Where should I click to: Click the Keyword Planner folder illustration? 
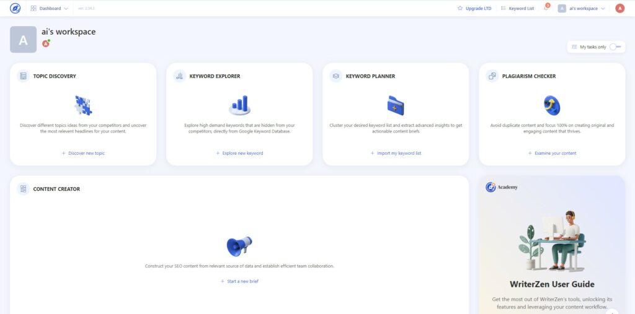[x=396, y=106]
